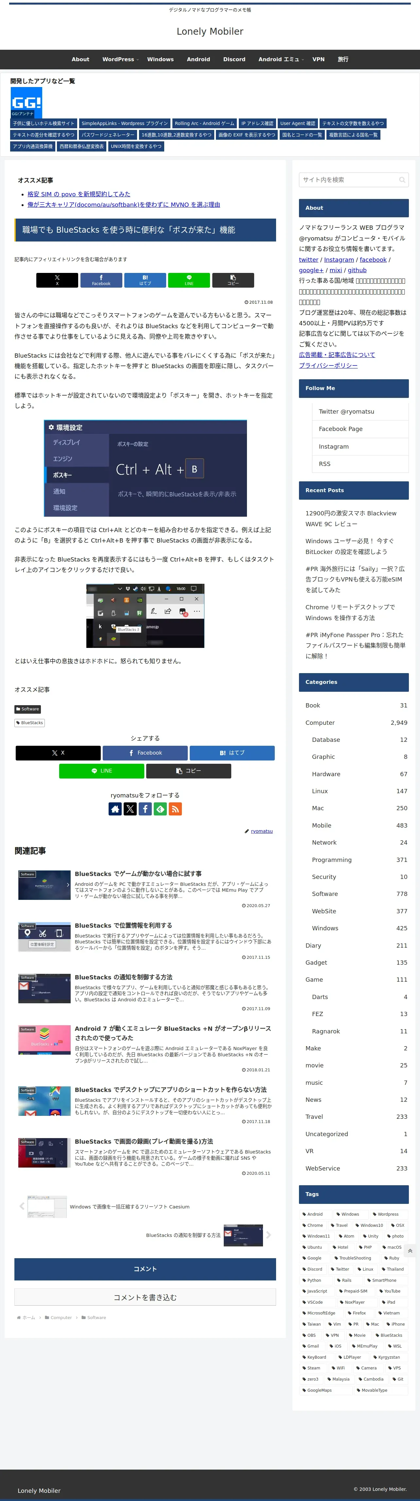Click the next-article right arrow beside BlueStacks の通知を制御する方法
This screenshot has height=1501, width=420.
click(x=269, y=1235)
